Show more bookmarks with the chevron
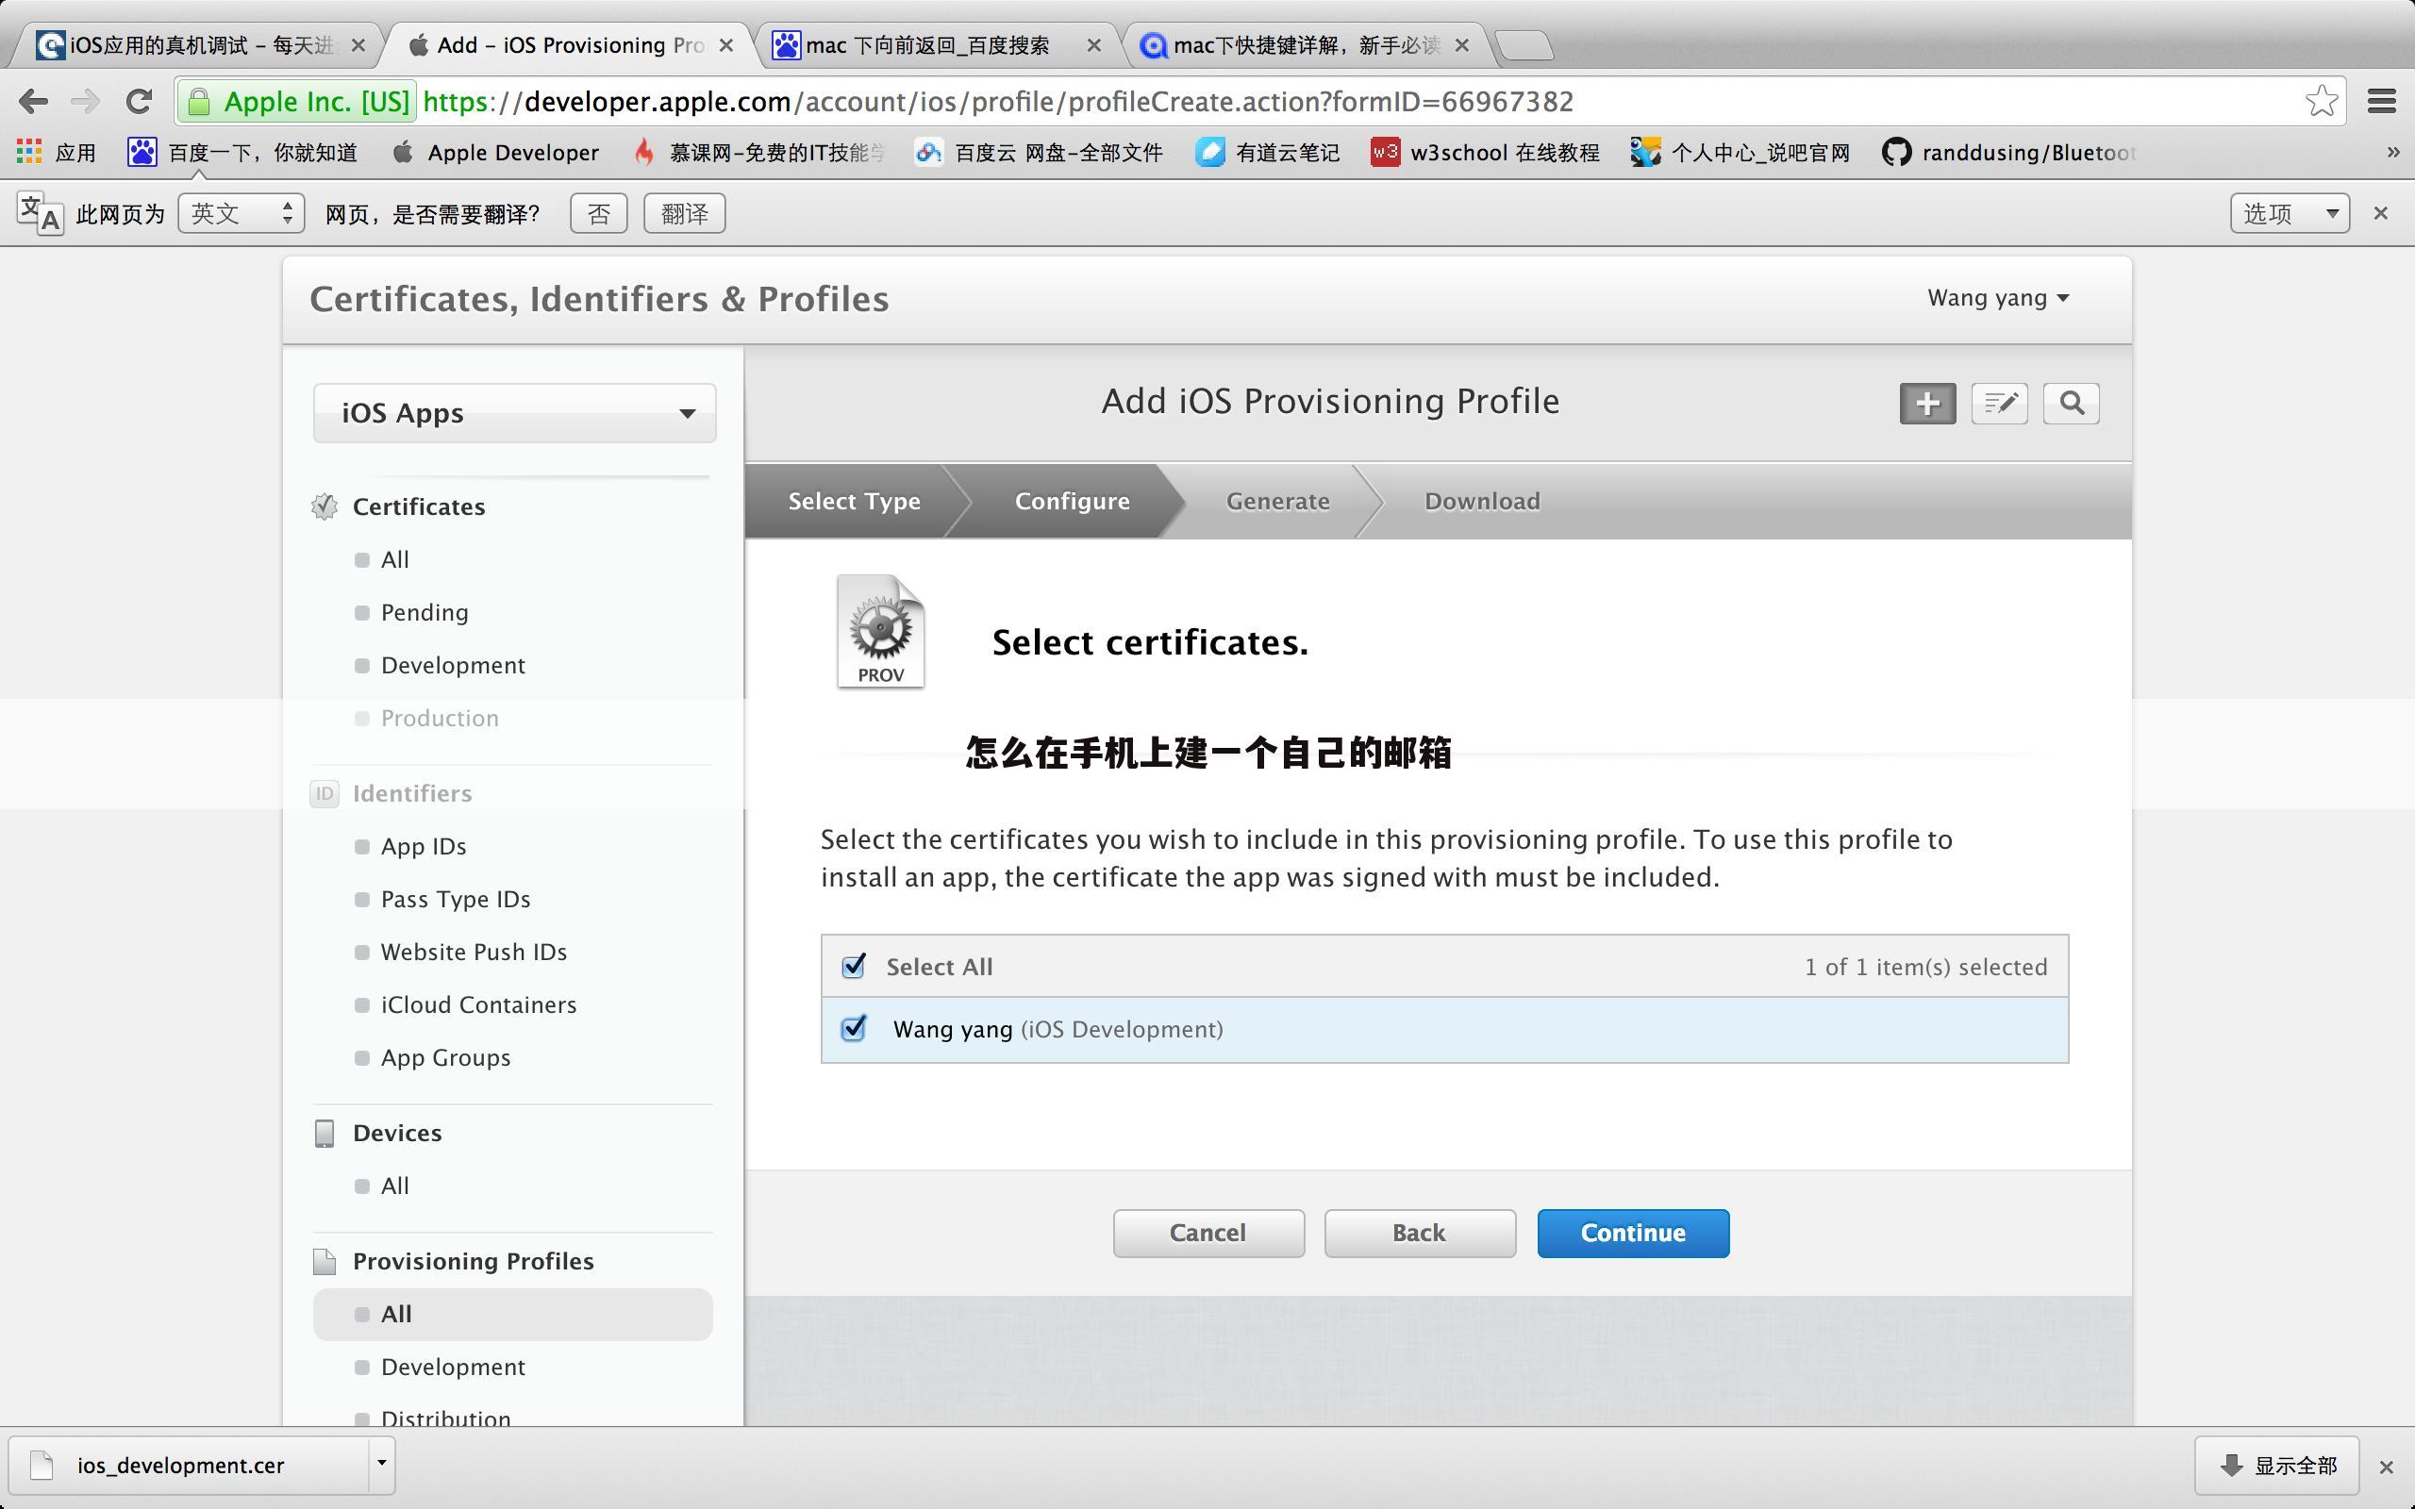Image resolution: width=2415 pixels, height=1509 pixels. coord(2392,153)
